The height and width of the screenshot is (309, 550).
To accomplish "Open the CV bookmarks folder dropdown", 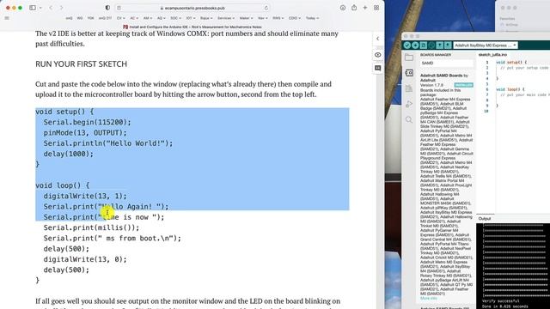I will click(x=121, y=18).
